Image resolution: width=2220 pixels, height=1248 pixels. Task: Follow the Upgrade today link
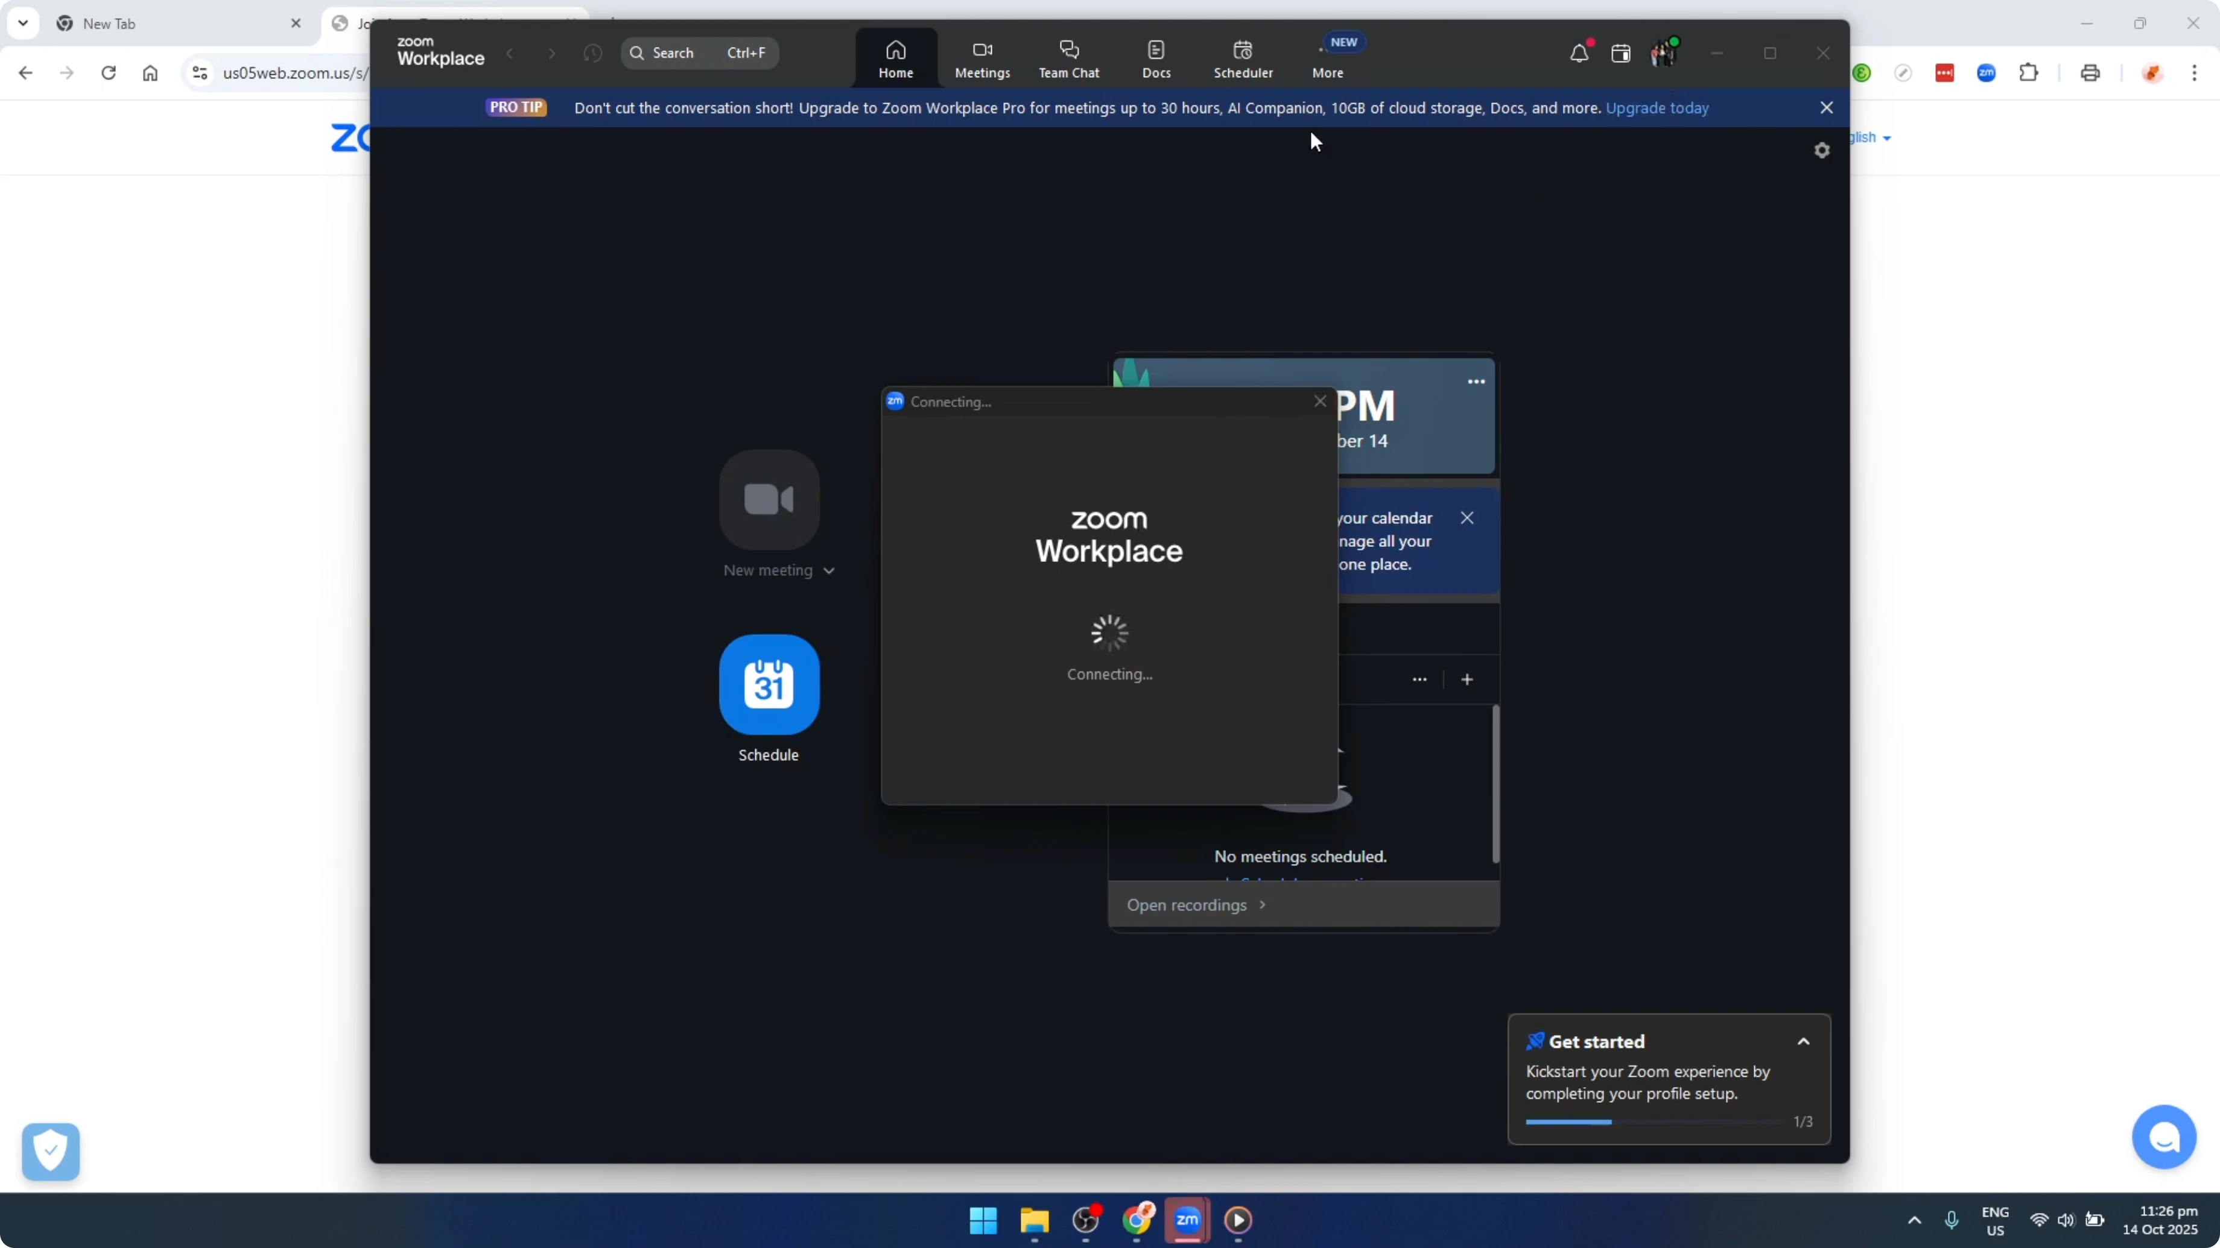pos(1657,108)
